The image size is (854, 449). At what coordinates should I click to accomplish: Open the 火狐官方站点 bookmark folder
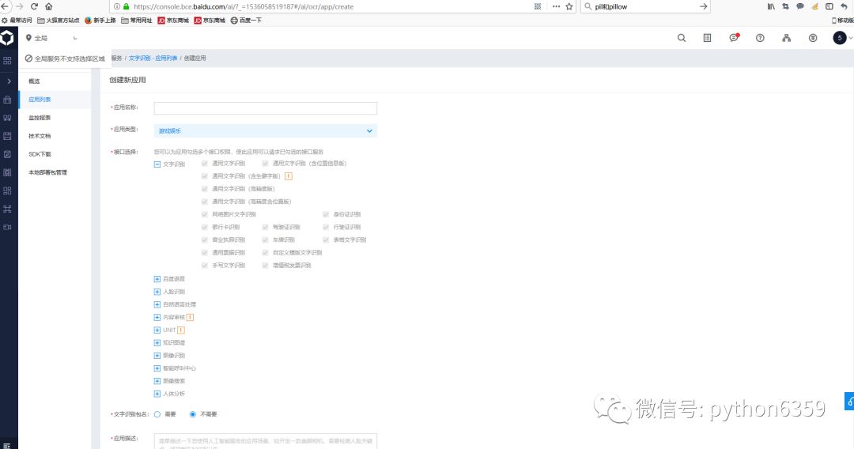point(59,20)
